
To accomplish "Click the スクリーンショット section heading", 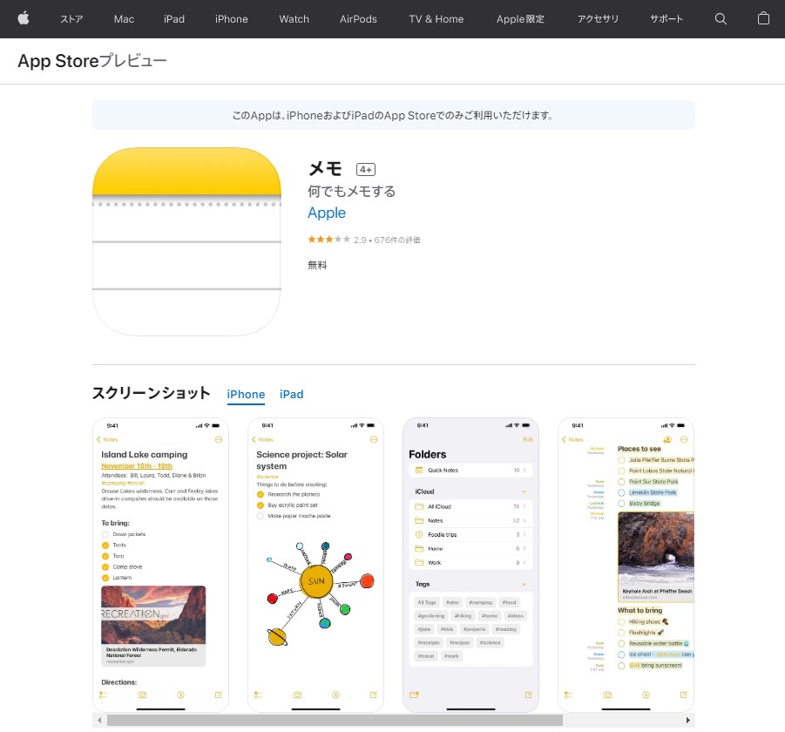I will pos(152,393).
